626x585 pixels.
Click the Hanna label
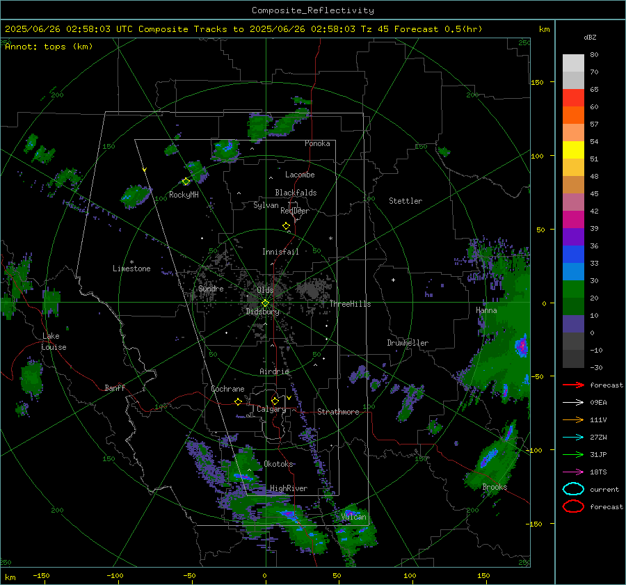(x=486, y=310)
